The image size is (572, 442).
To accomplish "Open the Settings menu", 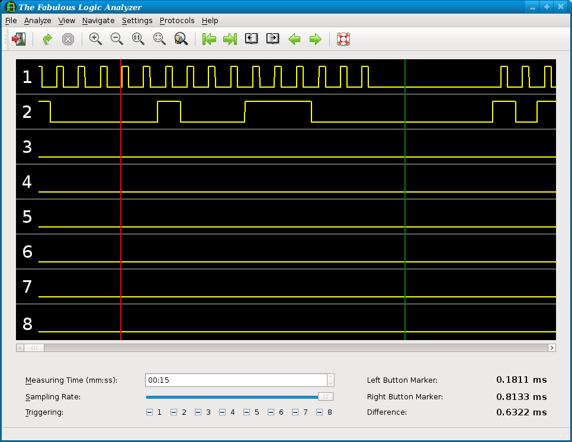I will pos(137,21).
